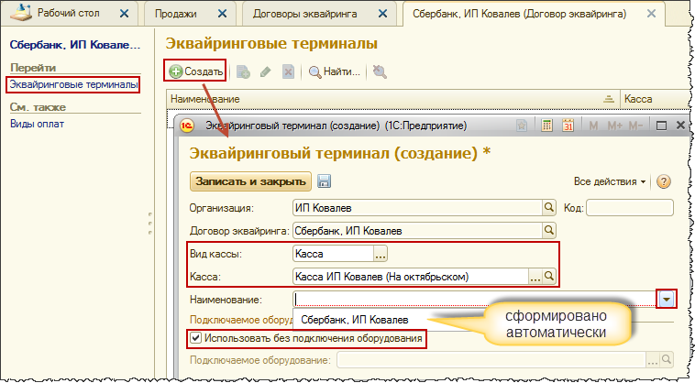Switch to the Продажи tab

tap(175, 14)
